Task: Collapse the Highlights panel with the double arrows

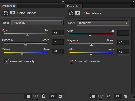Action: [x=129, y=2]
